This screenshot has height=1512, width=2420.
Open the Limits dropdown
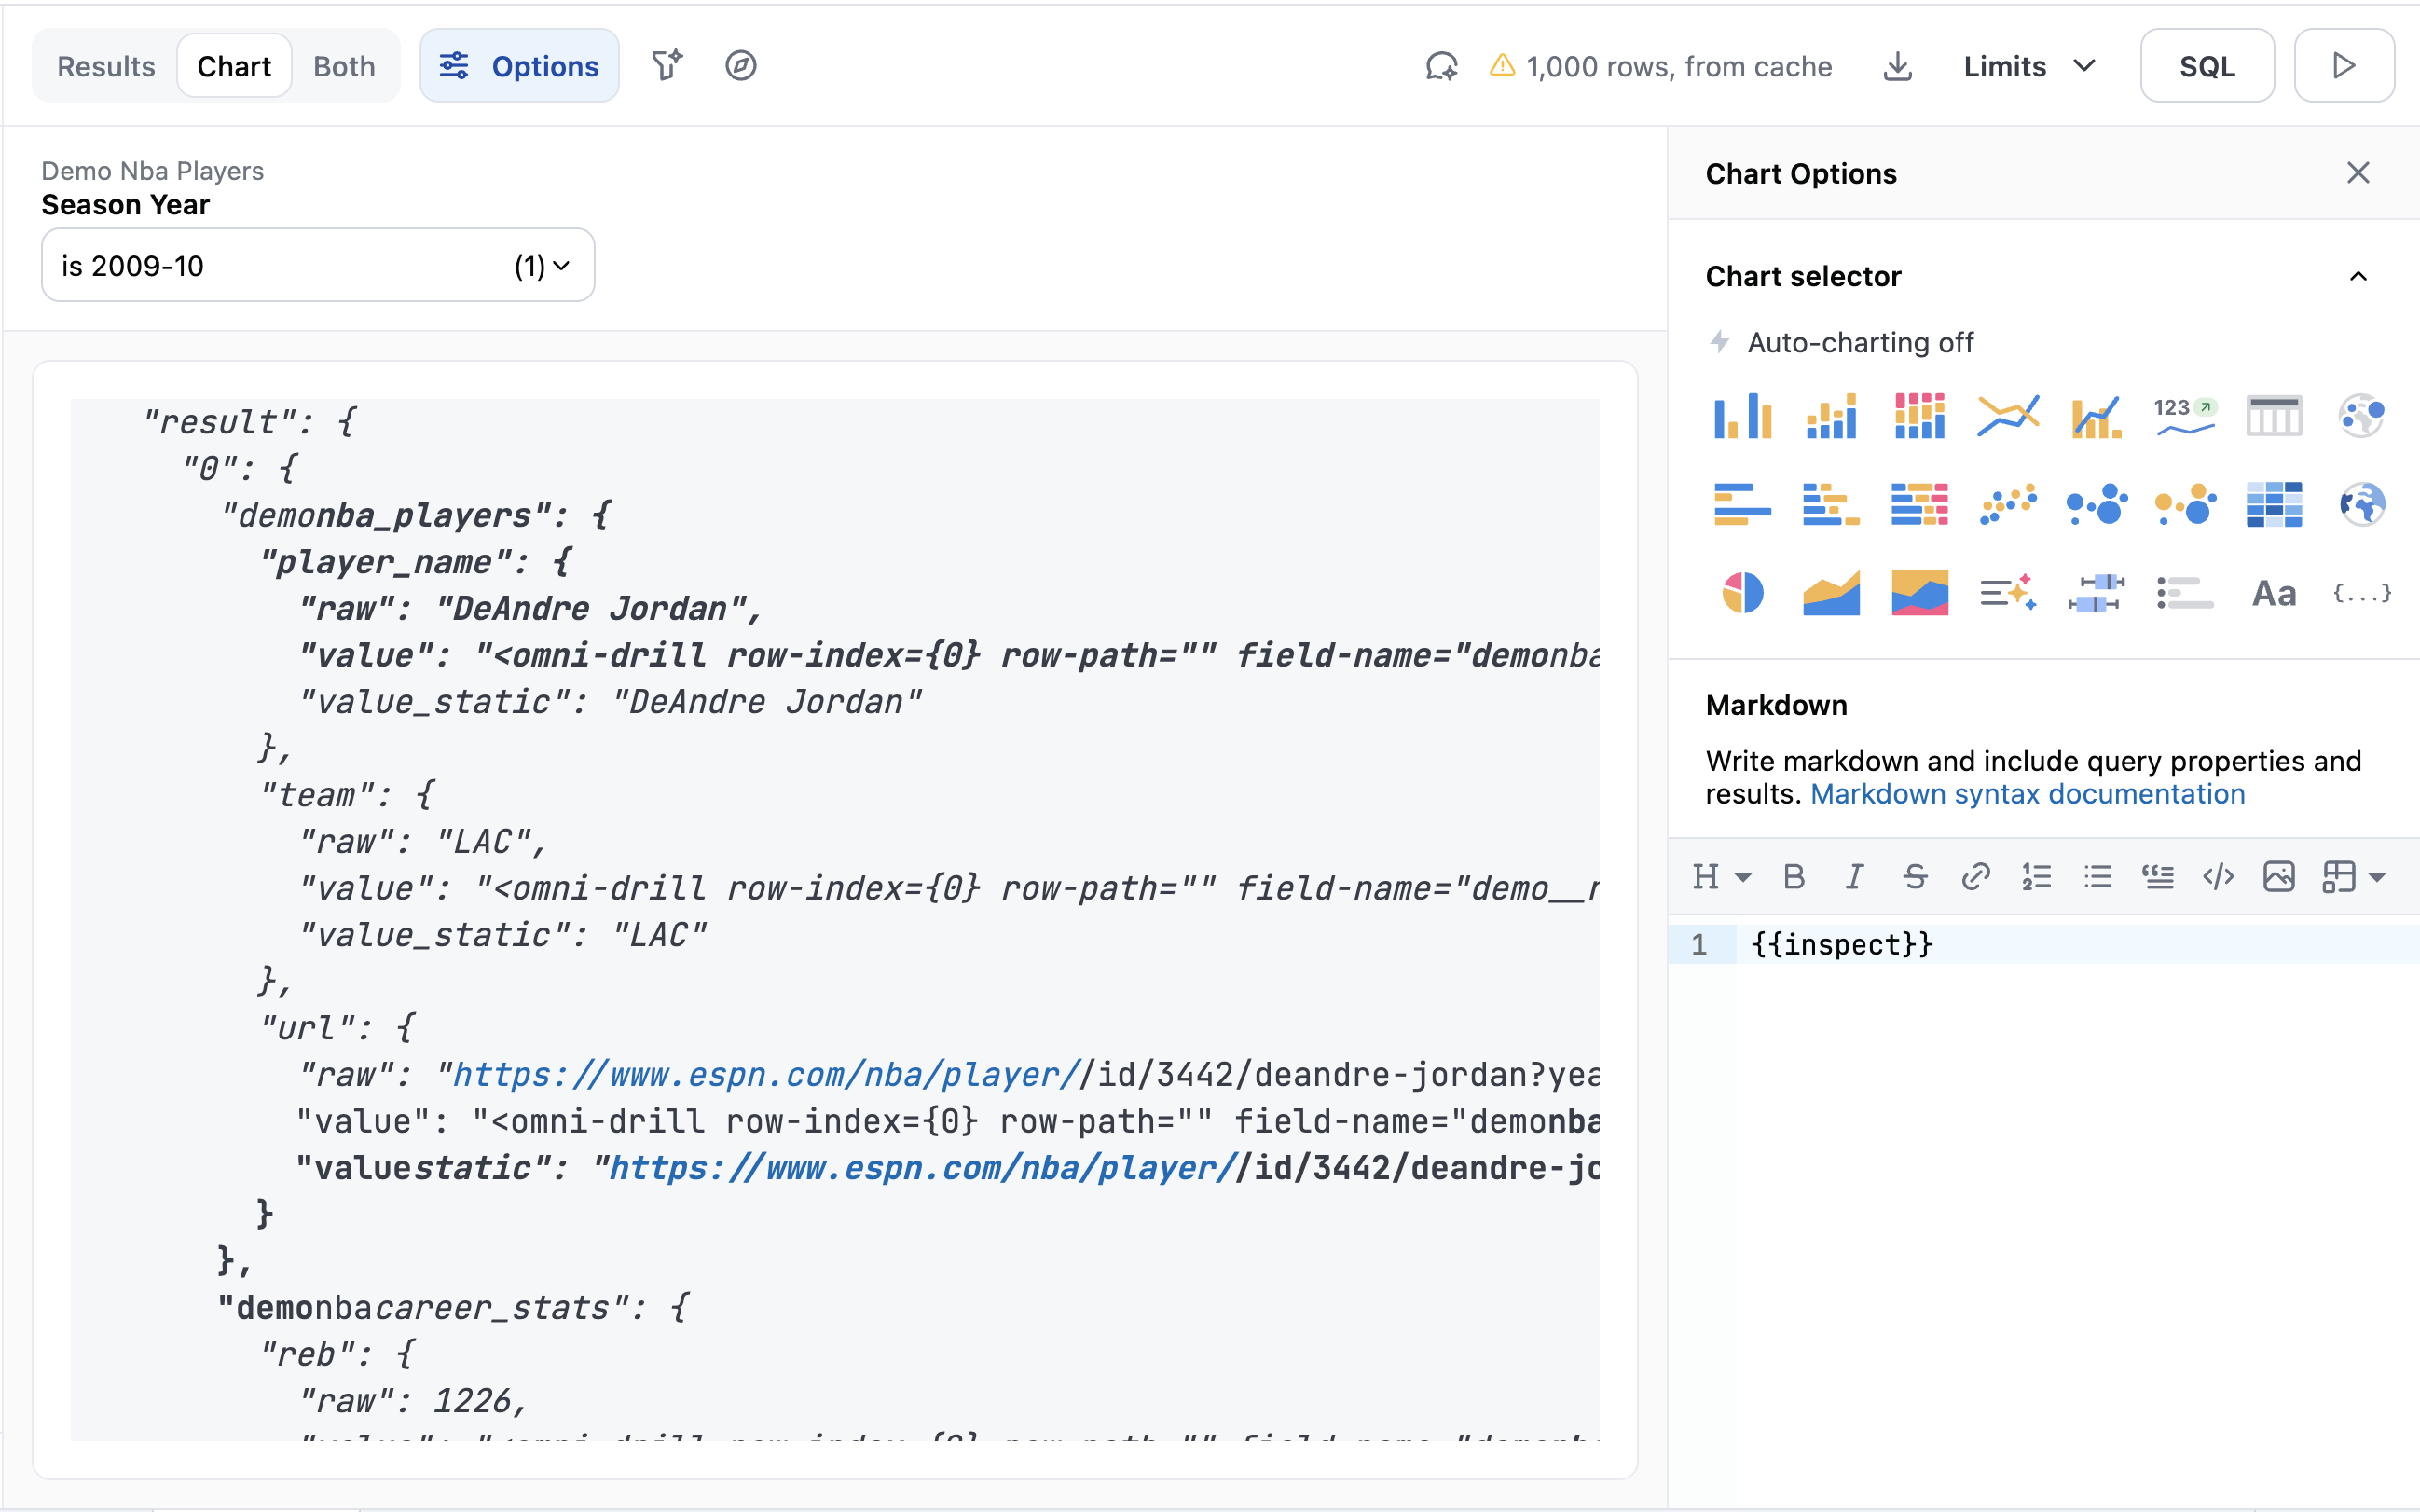coord(2028,66)
